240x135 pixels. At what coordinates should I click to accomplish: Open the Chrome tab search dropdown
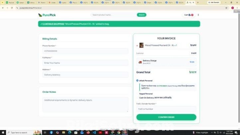point(2,2)
